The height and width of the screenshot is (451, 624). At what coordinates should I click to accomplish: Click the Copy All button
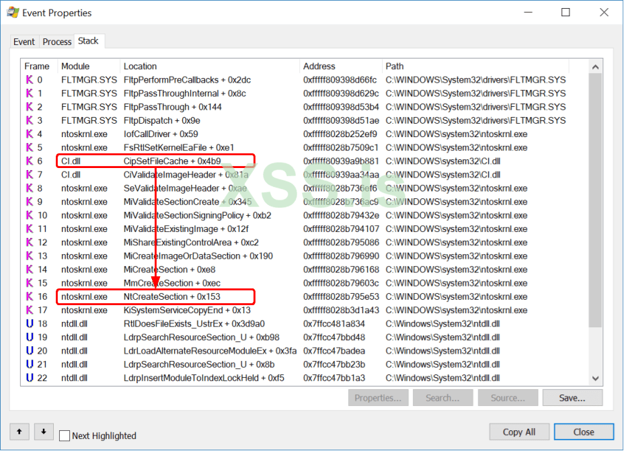click(x=518, y=432)
